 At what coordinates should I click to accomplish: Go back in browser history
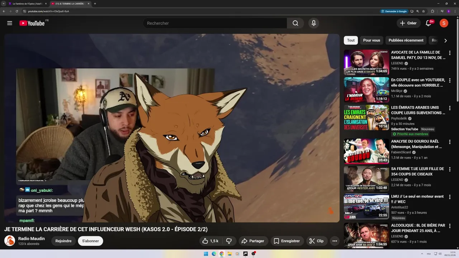click(x=4, y=11)
